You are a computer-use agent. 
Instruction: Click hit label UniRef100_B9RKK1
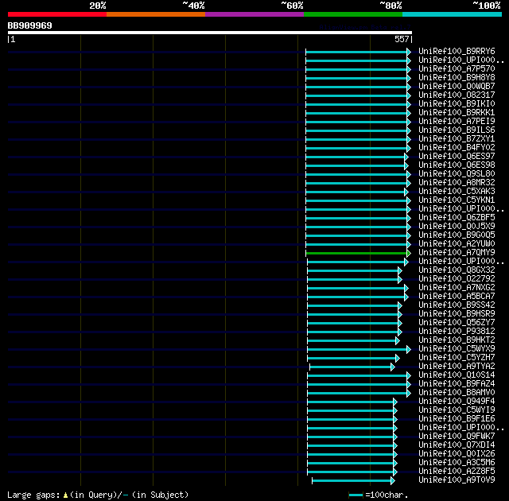tap(457, 113)
